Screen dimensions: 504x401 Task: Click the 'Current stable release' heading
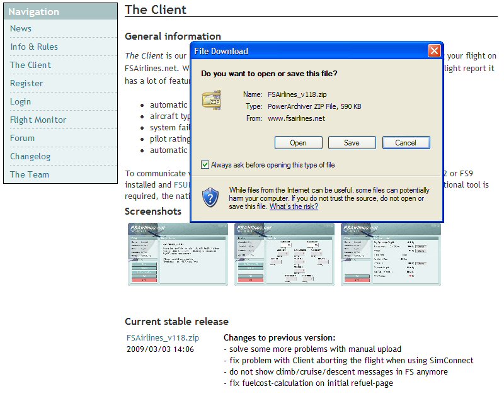tap(176, 322)
